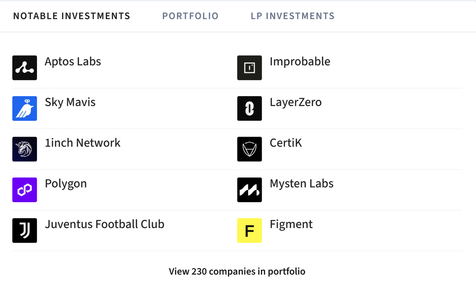Click the Mysten Labs logo icon
The height and width of the screenshot is (290, 476).
[249, 190]
